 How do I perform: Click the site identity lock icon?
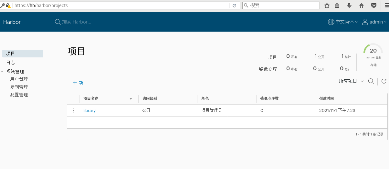point(8,5)
